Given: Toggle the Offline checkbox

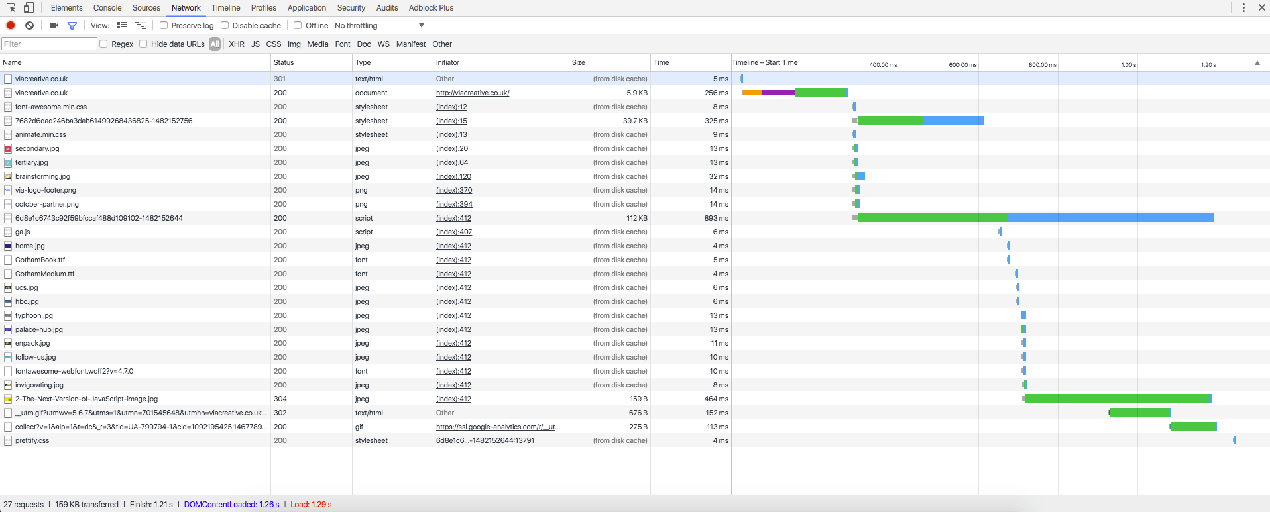Looking at the screenshot, I should (298, 25).
